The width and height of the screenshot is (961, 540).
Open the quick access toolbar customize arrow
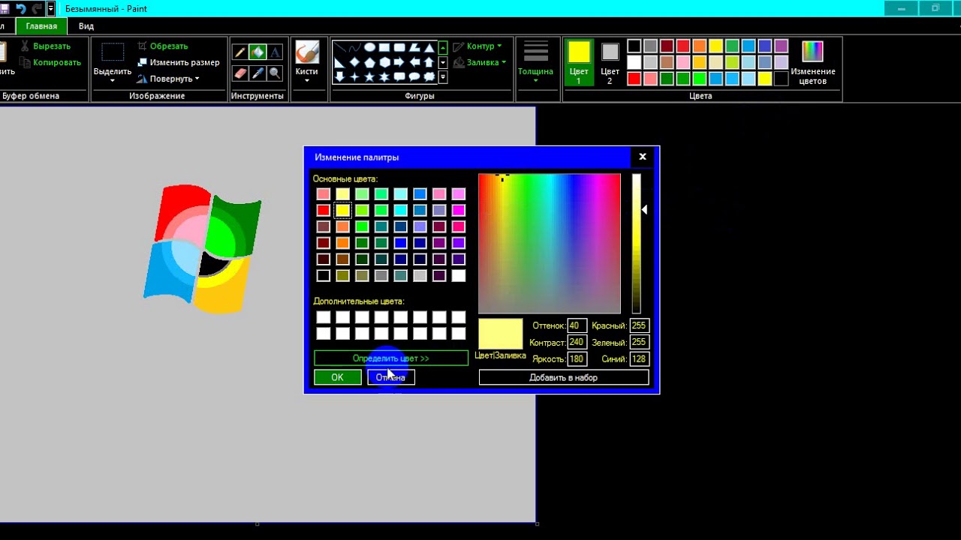click(50, 8)
